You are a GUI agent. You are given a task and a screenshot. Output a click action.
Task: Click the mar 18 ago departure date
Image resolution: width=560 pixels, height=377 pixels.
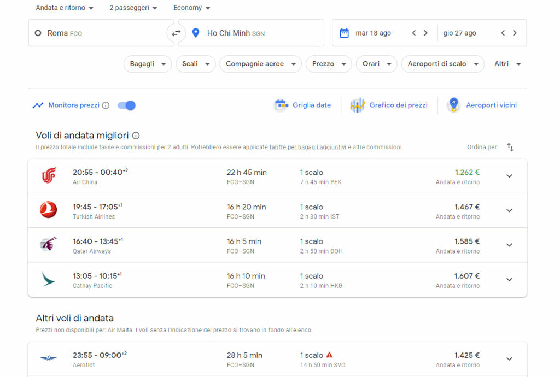click(x=373, y=33)
